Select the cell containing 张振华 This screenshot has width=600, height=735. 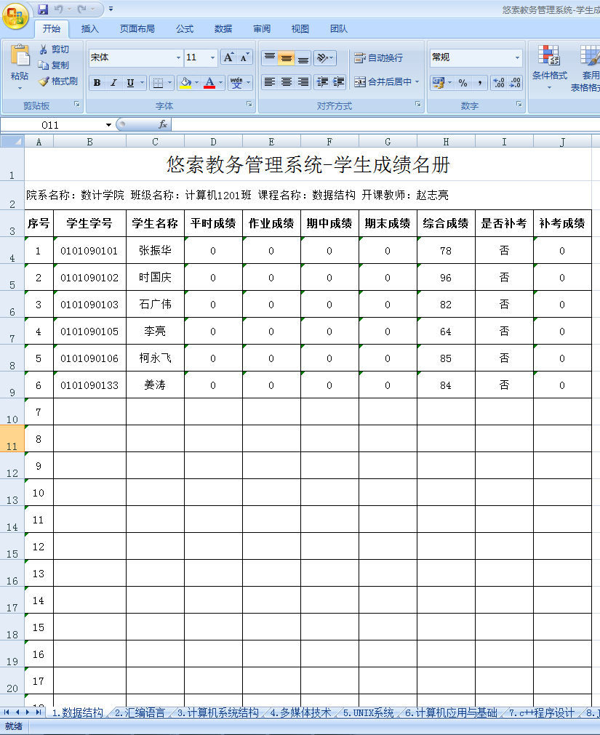155,251
